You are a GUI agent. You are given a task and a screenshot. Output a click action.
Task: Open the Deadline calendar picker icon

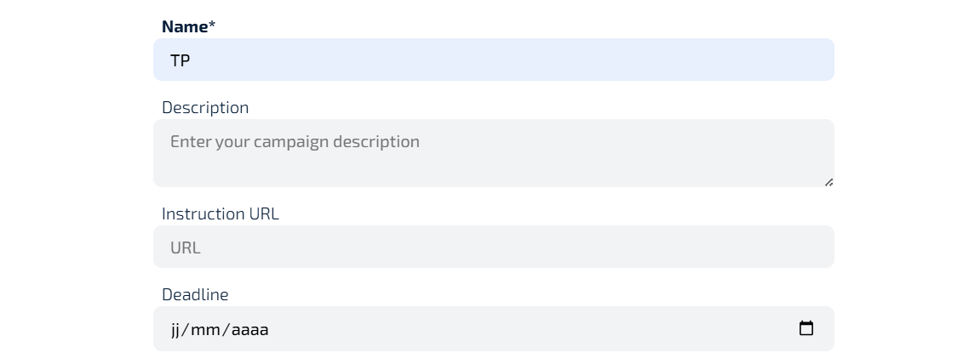tap(806, 328)
